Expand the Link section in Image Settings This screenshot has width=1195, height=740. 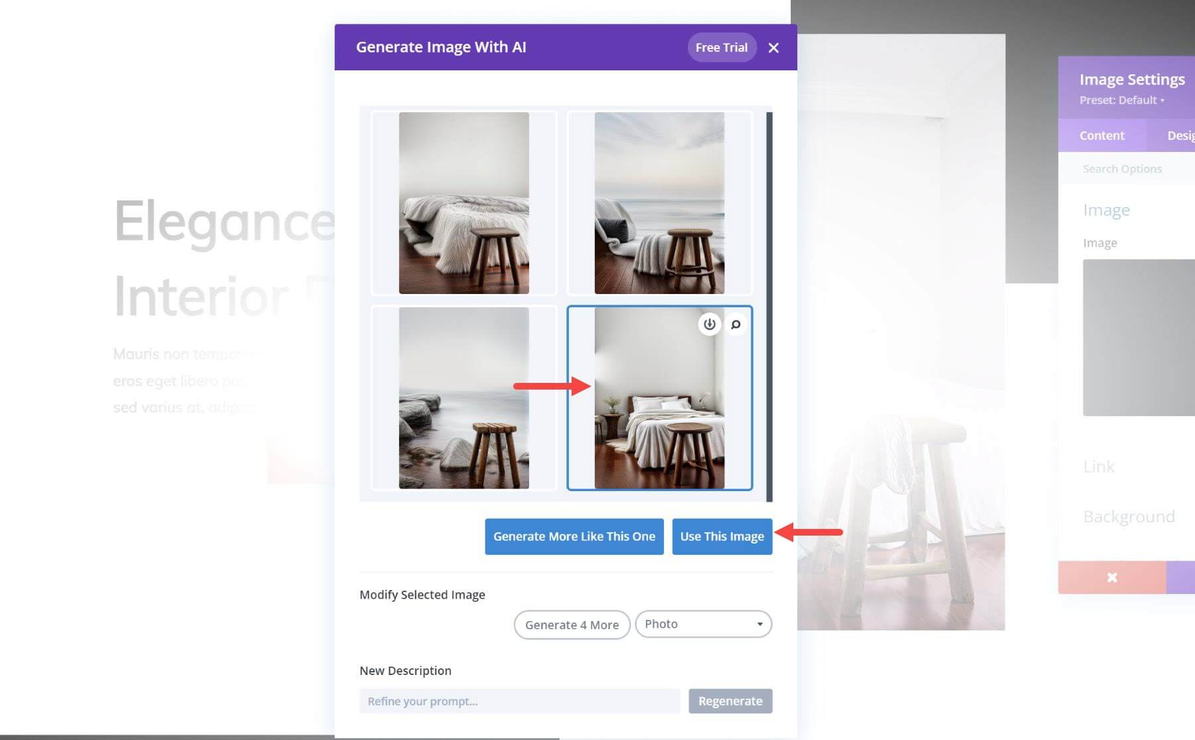(x=1099, y=467)
